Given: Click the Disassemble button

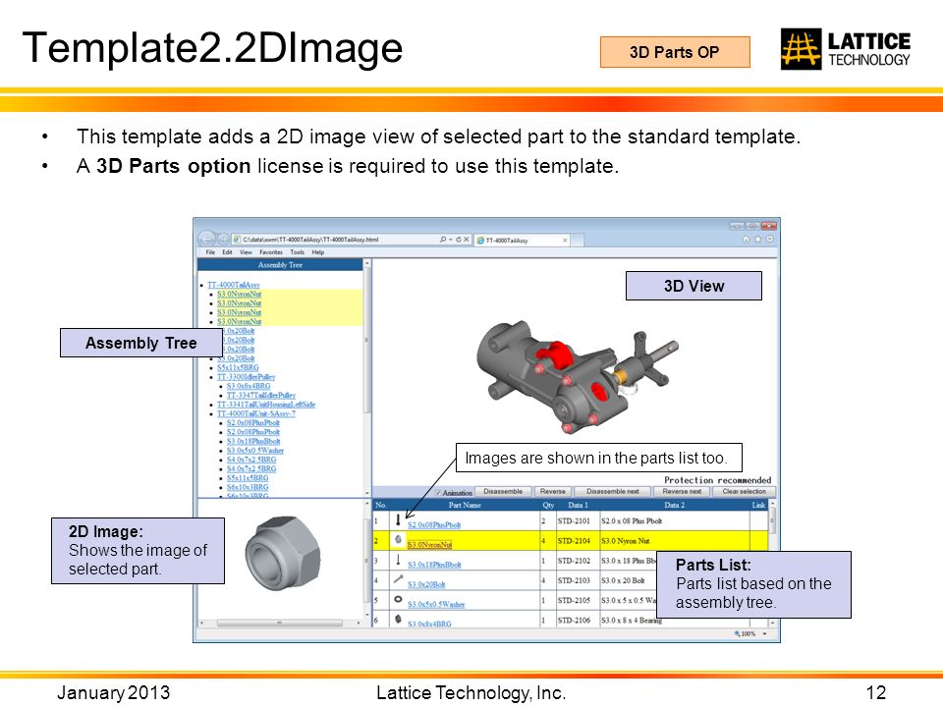Looking at the screenshot, I should click(503, 492).
